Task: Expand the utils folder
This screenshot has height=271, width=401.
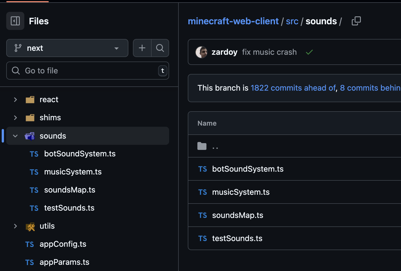Action: point(15,226)
